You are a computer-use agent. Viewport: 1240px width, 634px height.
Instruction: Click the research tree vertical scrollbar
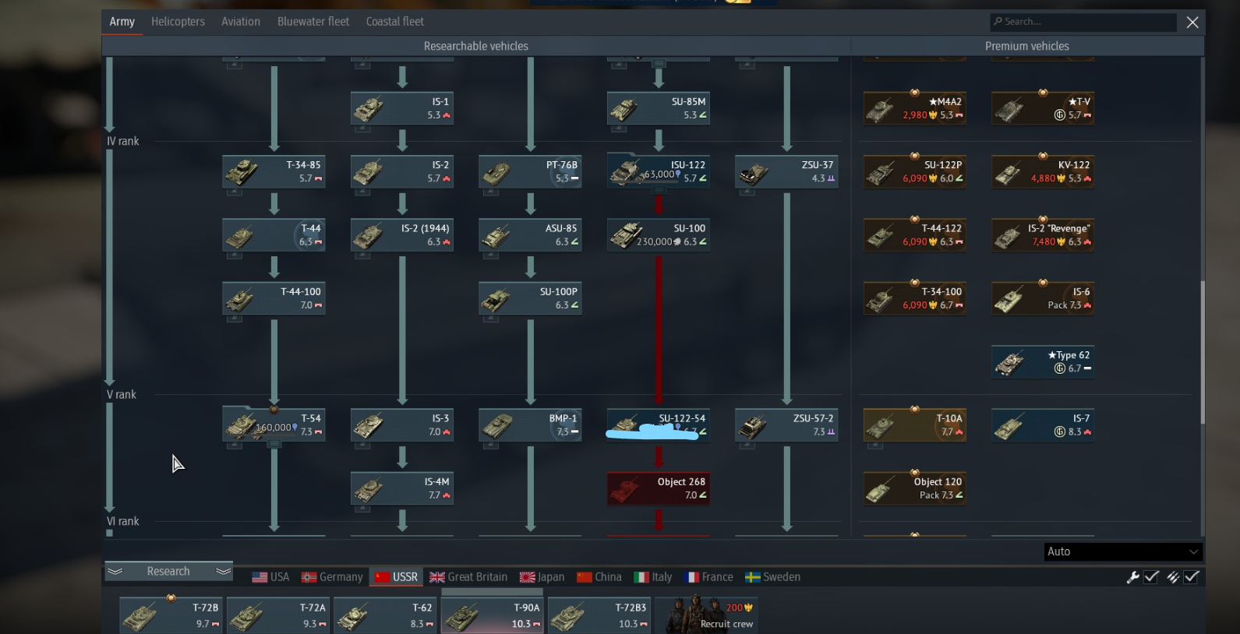click(1202, 352)
